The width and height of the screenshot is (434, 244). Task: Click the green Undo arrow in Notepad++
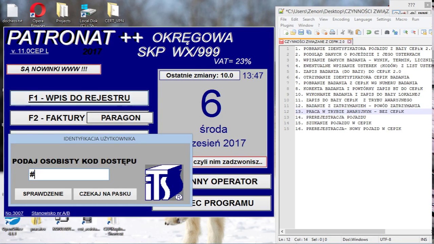point(369,32)
